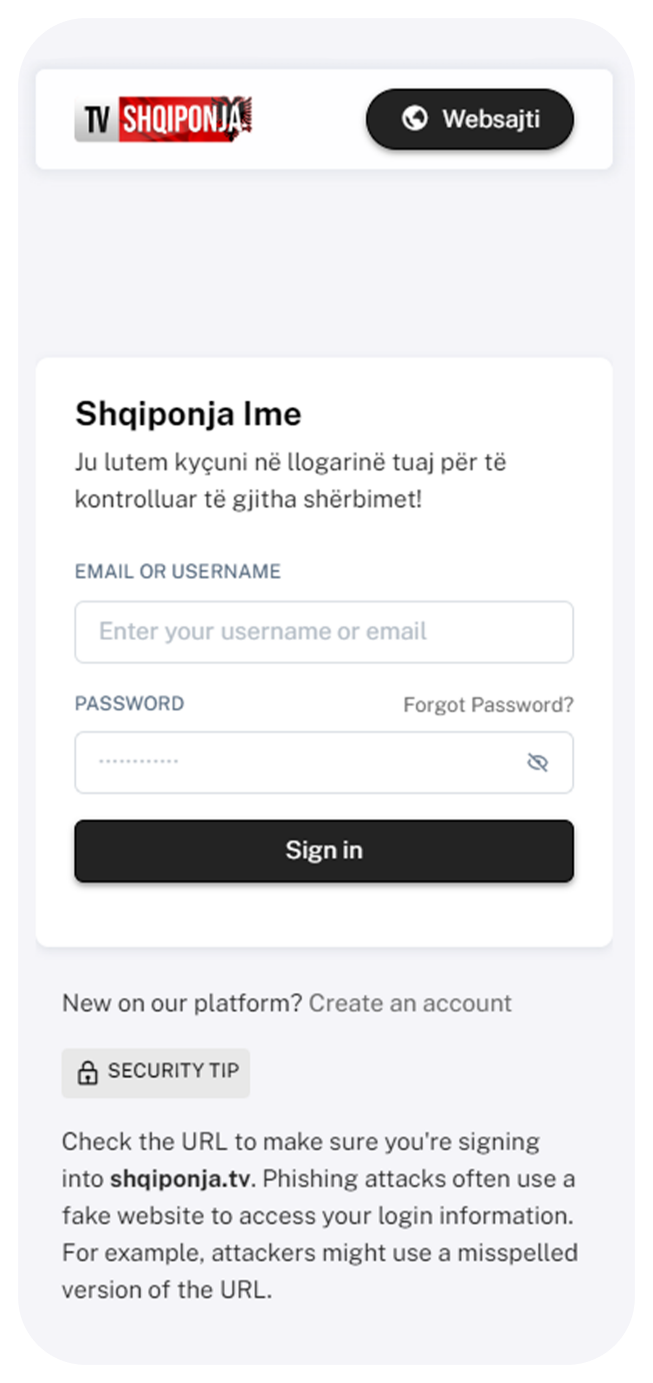
Task: Follow the Create an account link
Action: tap(410, 1003)
